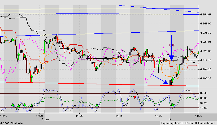Click green buy triangle on chart after 11:25
The height and width of the screenshot is (125, 217).
97,67
